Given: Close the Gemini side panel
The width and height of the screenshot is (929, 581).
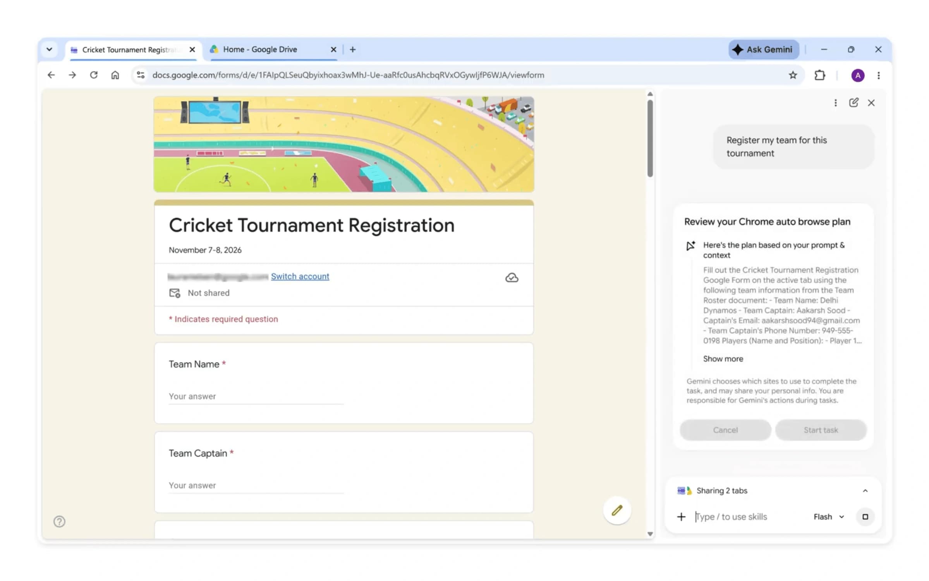Looking at the screenshot, I should tap(871, 103).
